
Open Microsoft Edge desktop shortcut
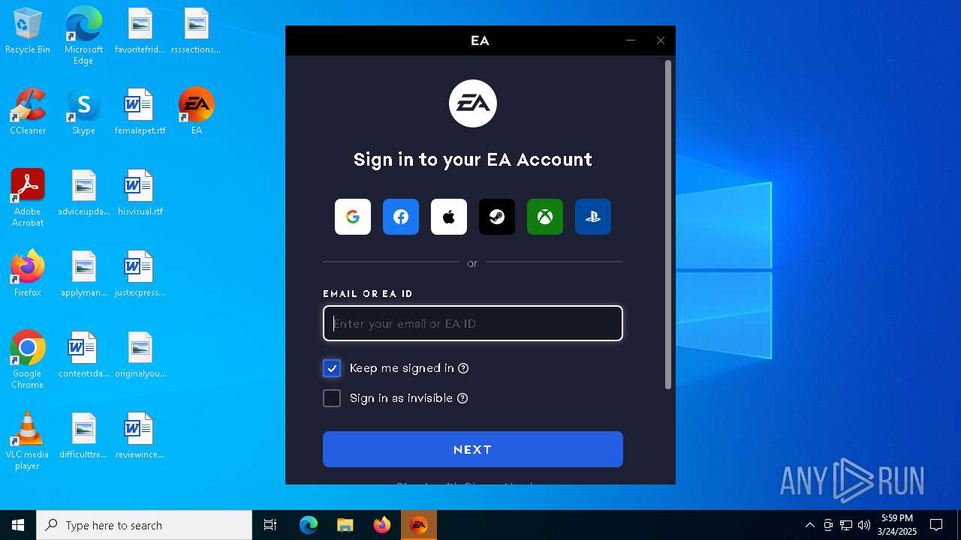coord(83,35)
